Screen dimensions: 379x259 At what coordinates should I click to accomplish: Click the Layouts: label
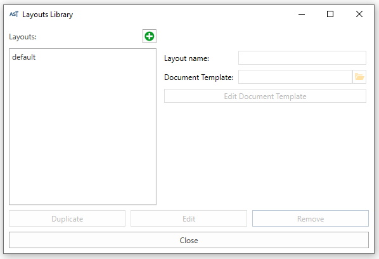(23, 37)
